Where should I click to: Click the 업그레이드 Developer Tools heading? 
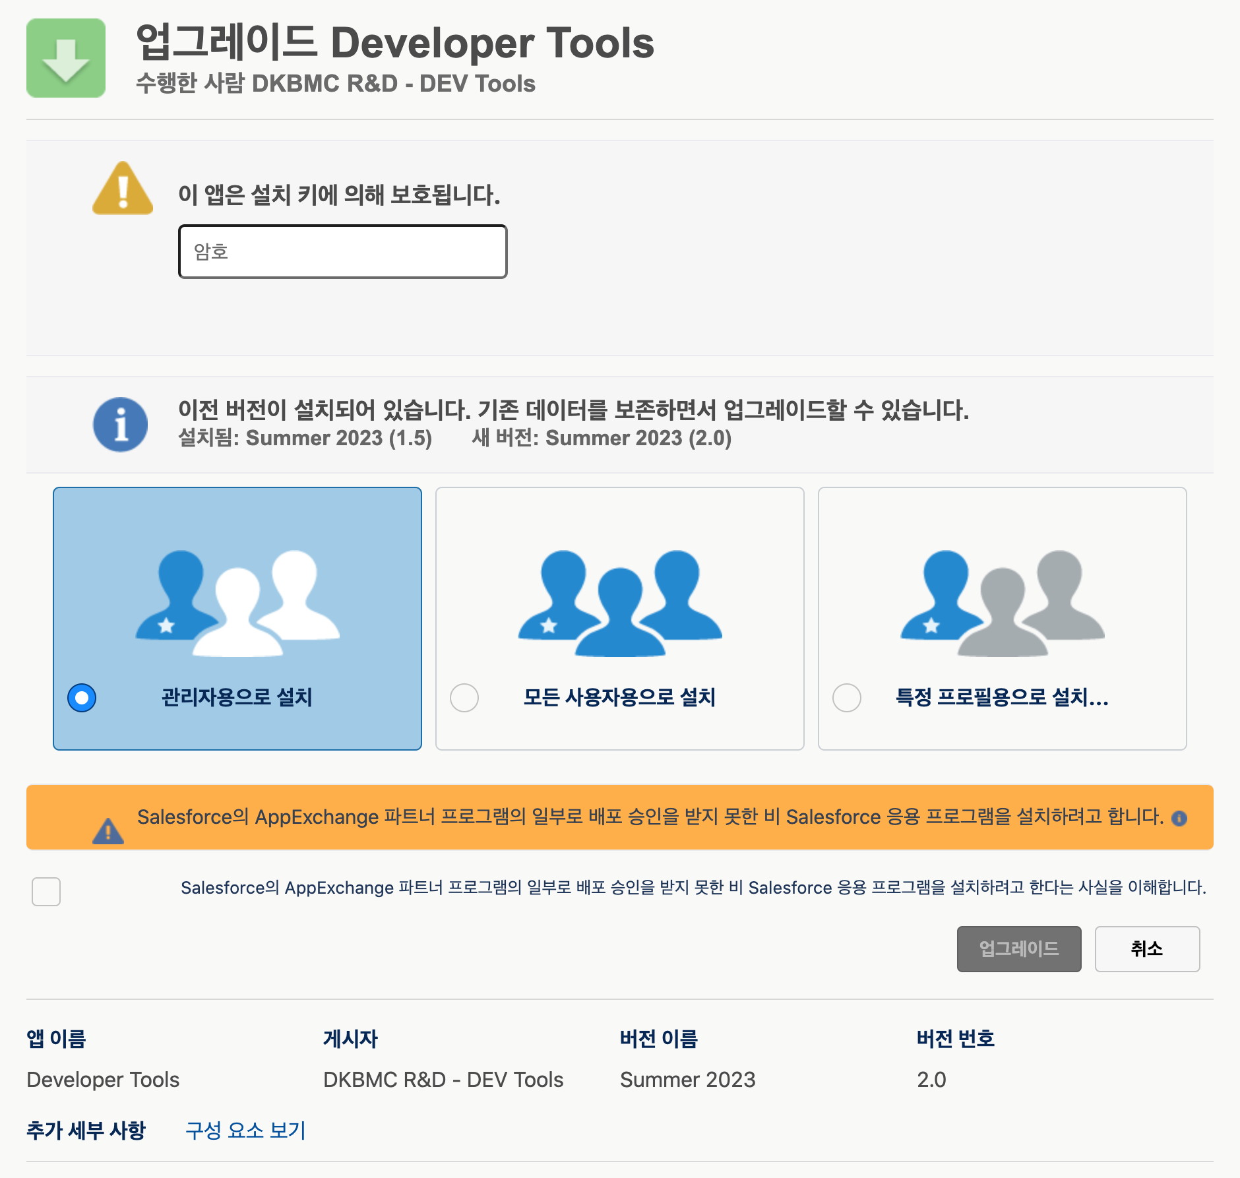[x=395, y=43]
